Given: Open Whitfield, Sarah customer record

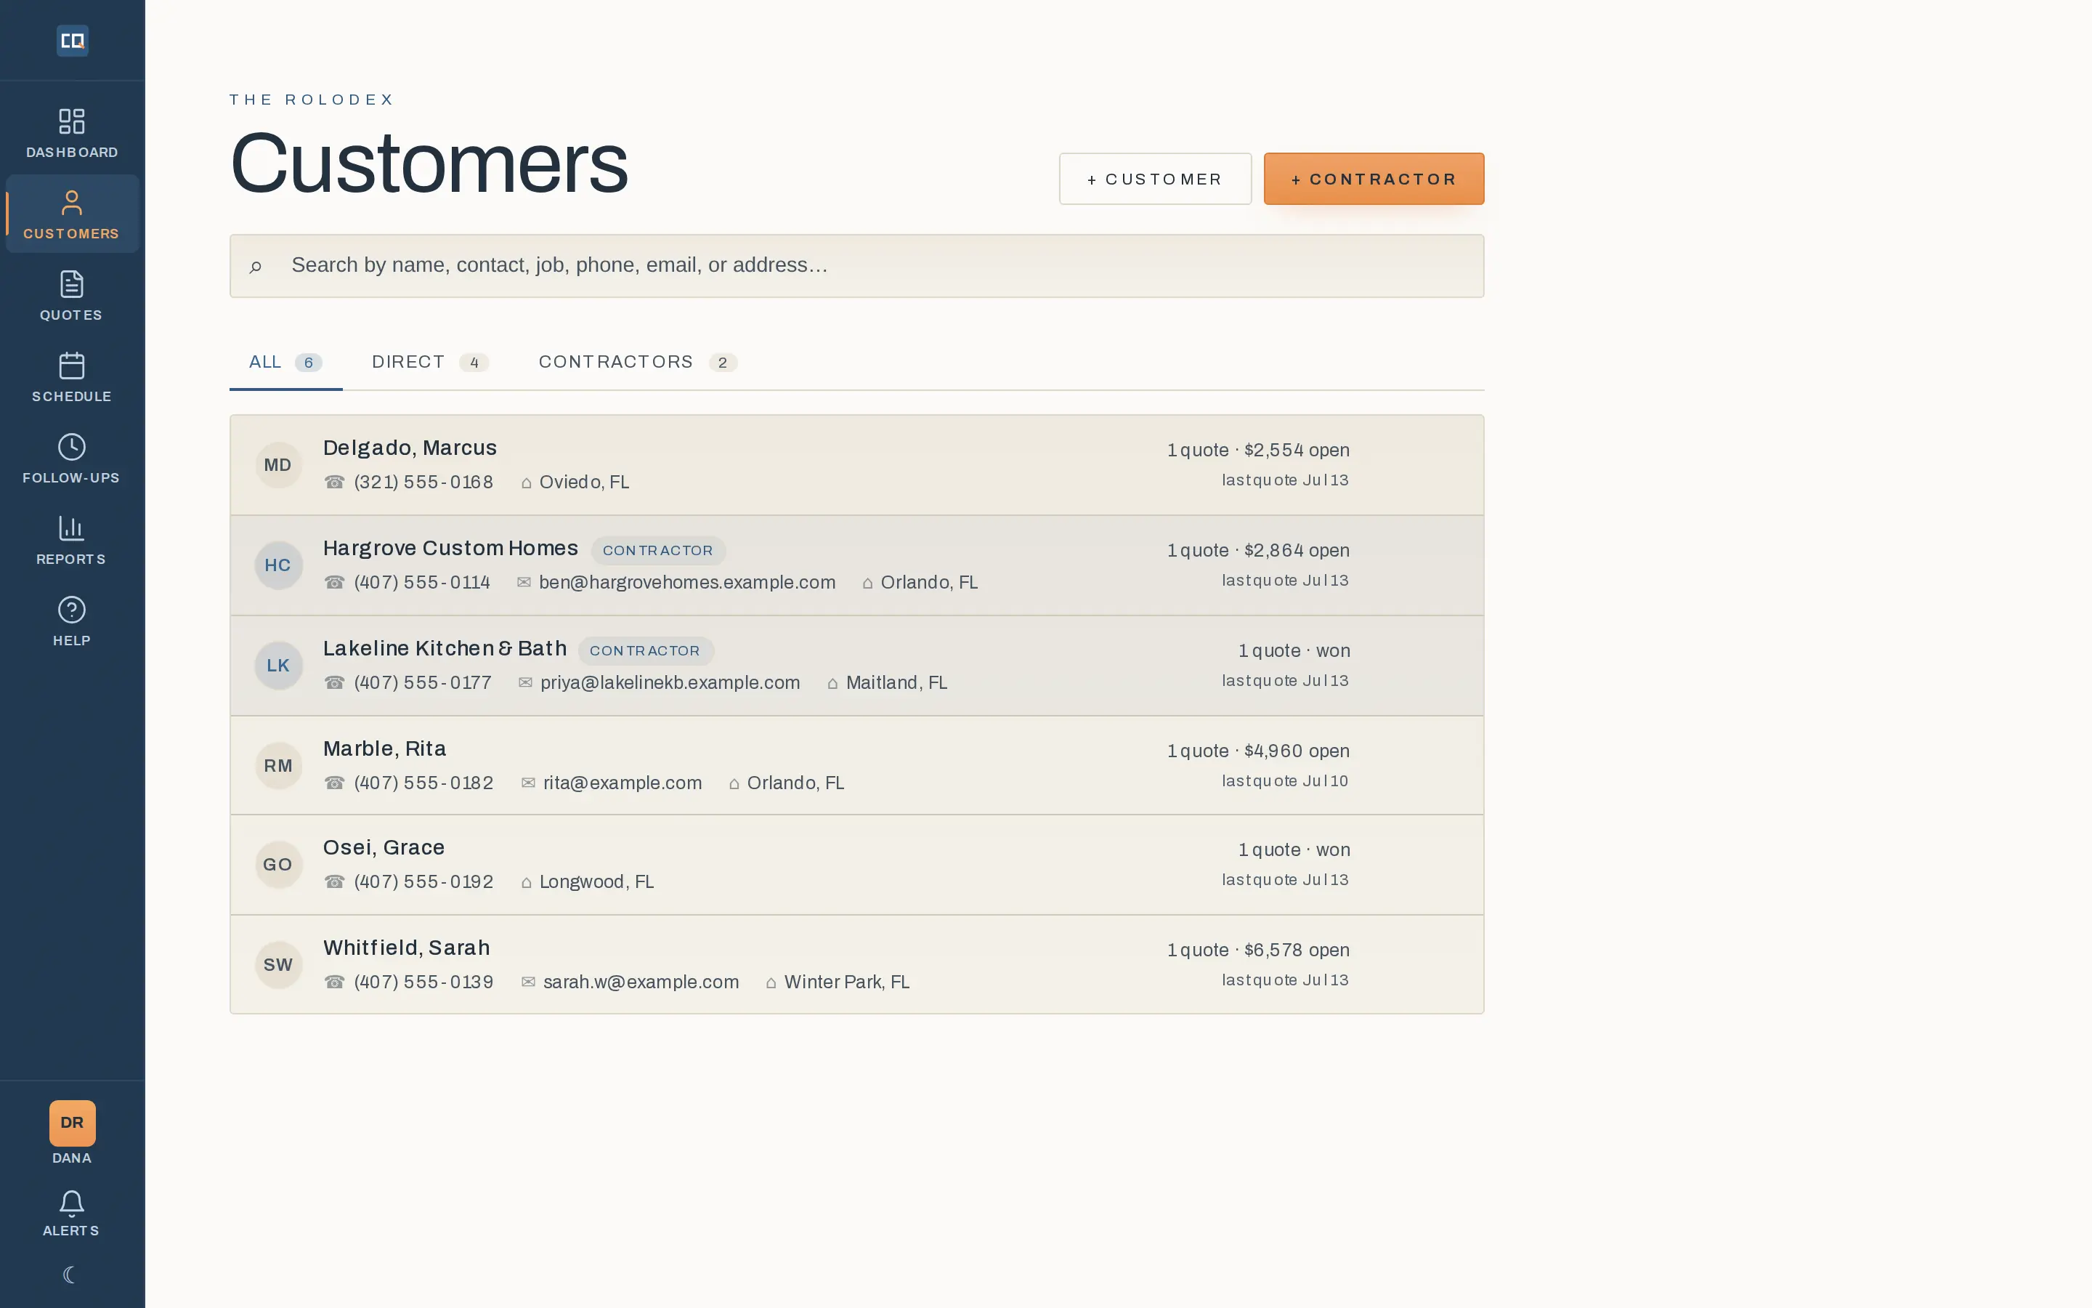Looking at the screenshot, I should coord(856,964).
